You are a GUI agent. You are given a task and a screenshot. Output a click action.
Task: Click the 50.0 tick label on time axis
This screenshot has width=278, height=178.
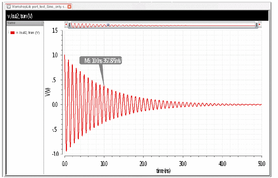tap(261, 164)
